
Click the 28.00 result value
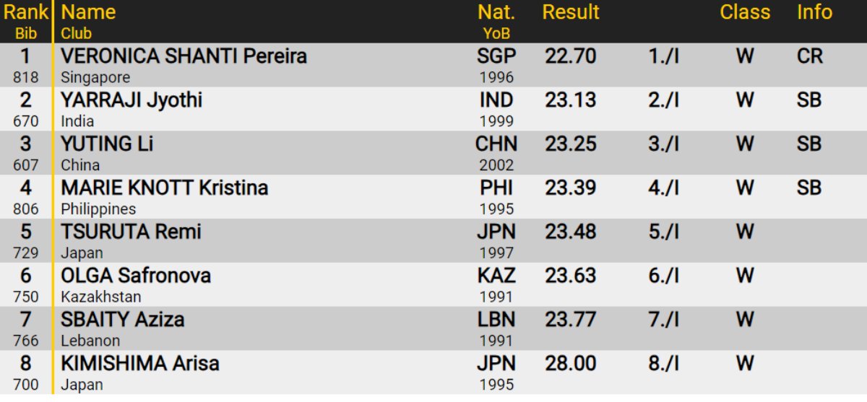pyautogui.click(x=570, y=364)
